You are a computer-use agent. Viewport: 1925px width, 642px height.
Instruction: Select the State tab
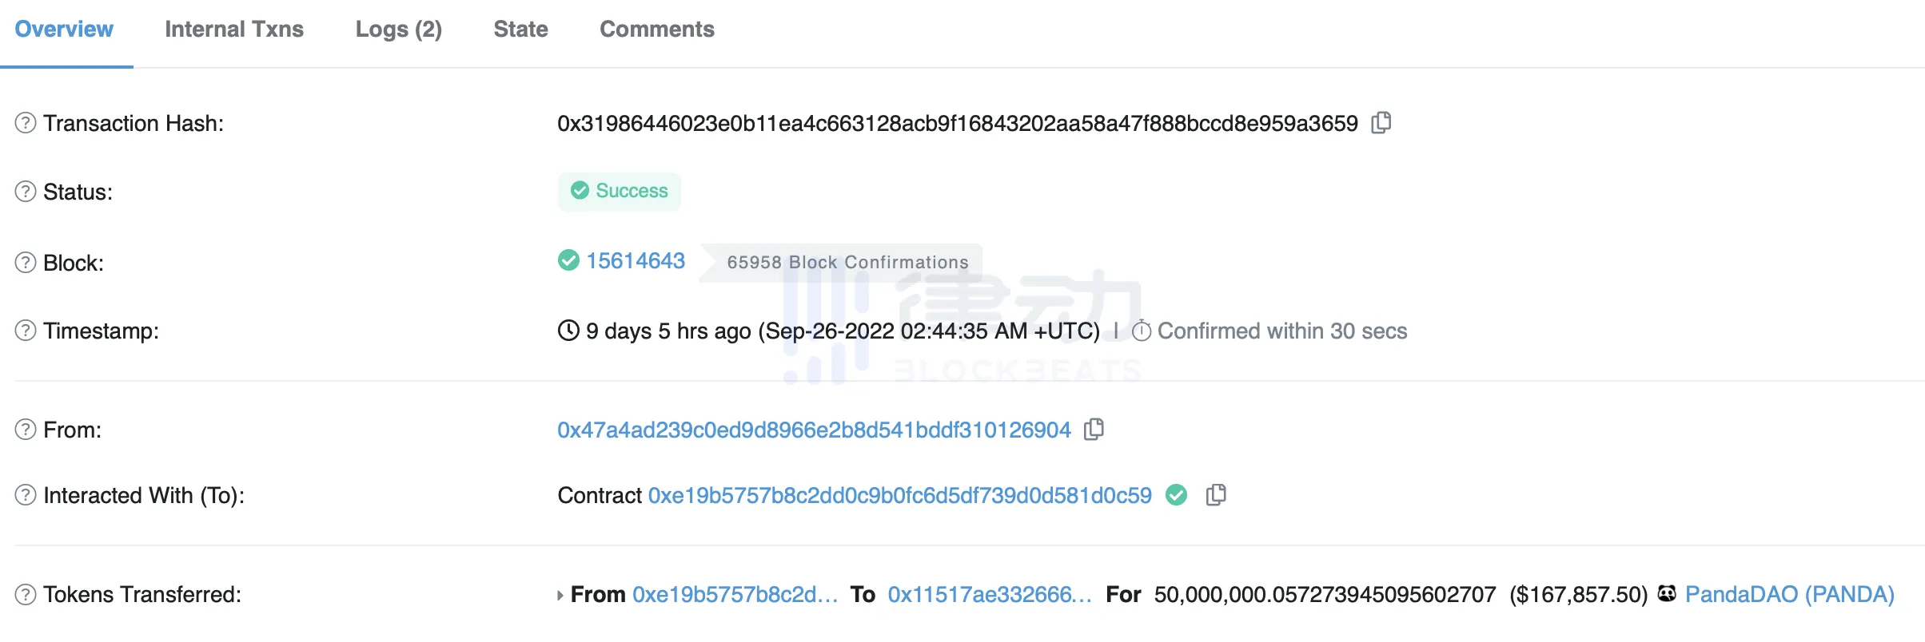coord(520,30)
